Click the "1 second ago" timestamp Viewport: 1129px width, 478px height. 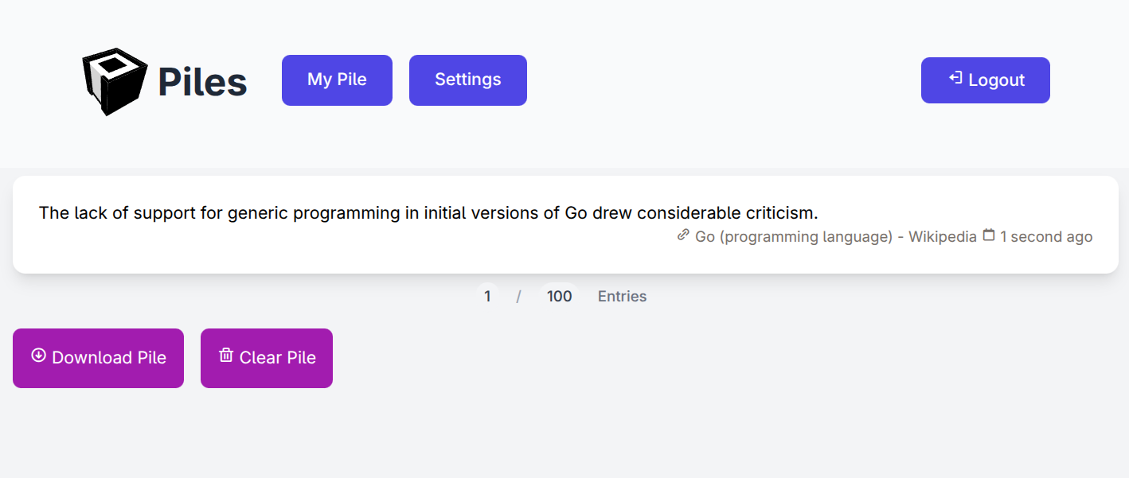pyautogui.click(x=1046, y=237)
